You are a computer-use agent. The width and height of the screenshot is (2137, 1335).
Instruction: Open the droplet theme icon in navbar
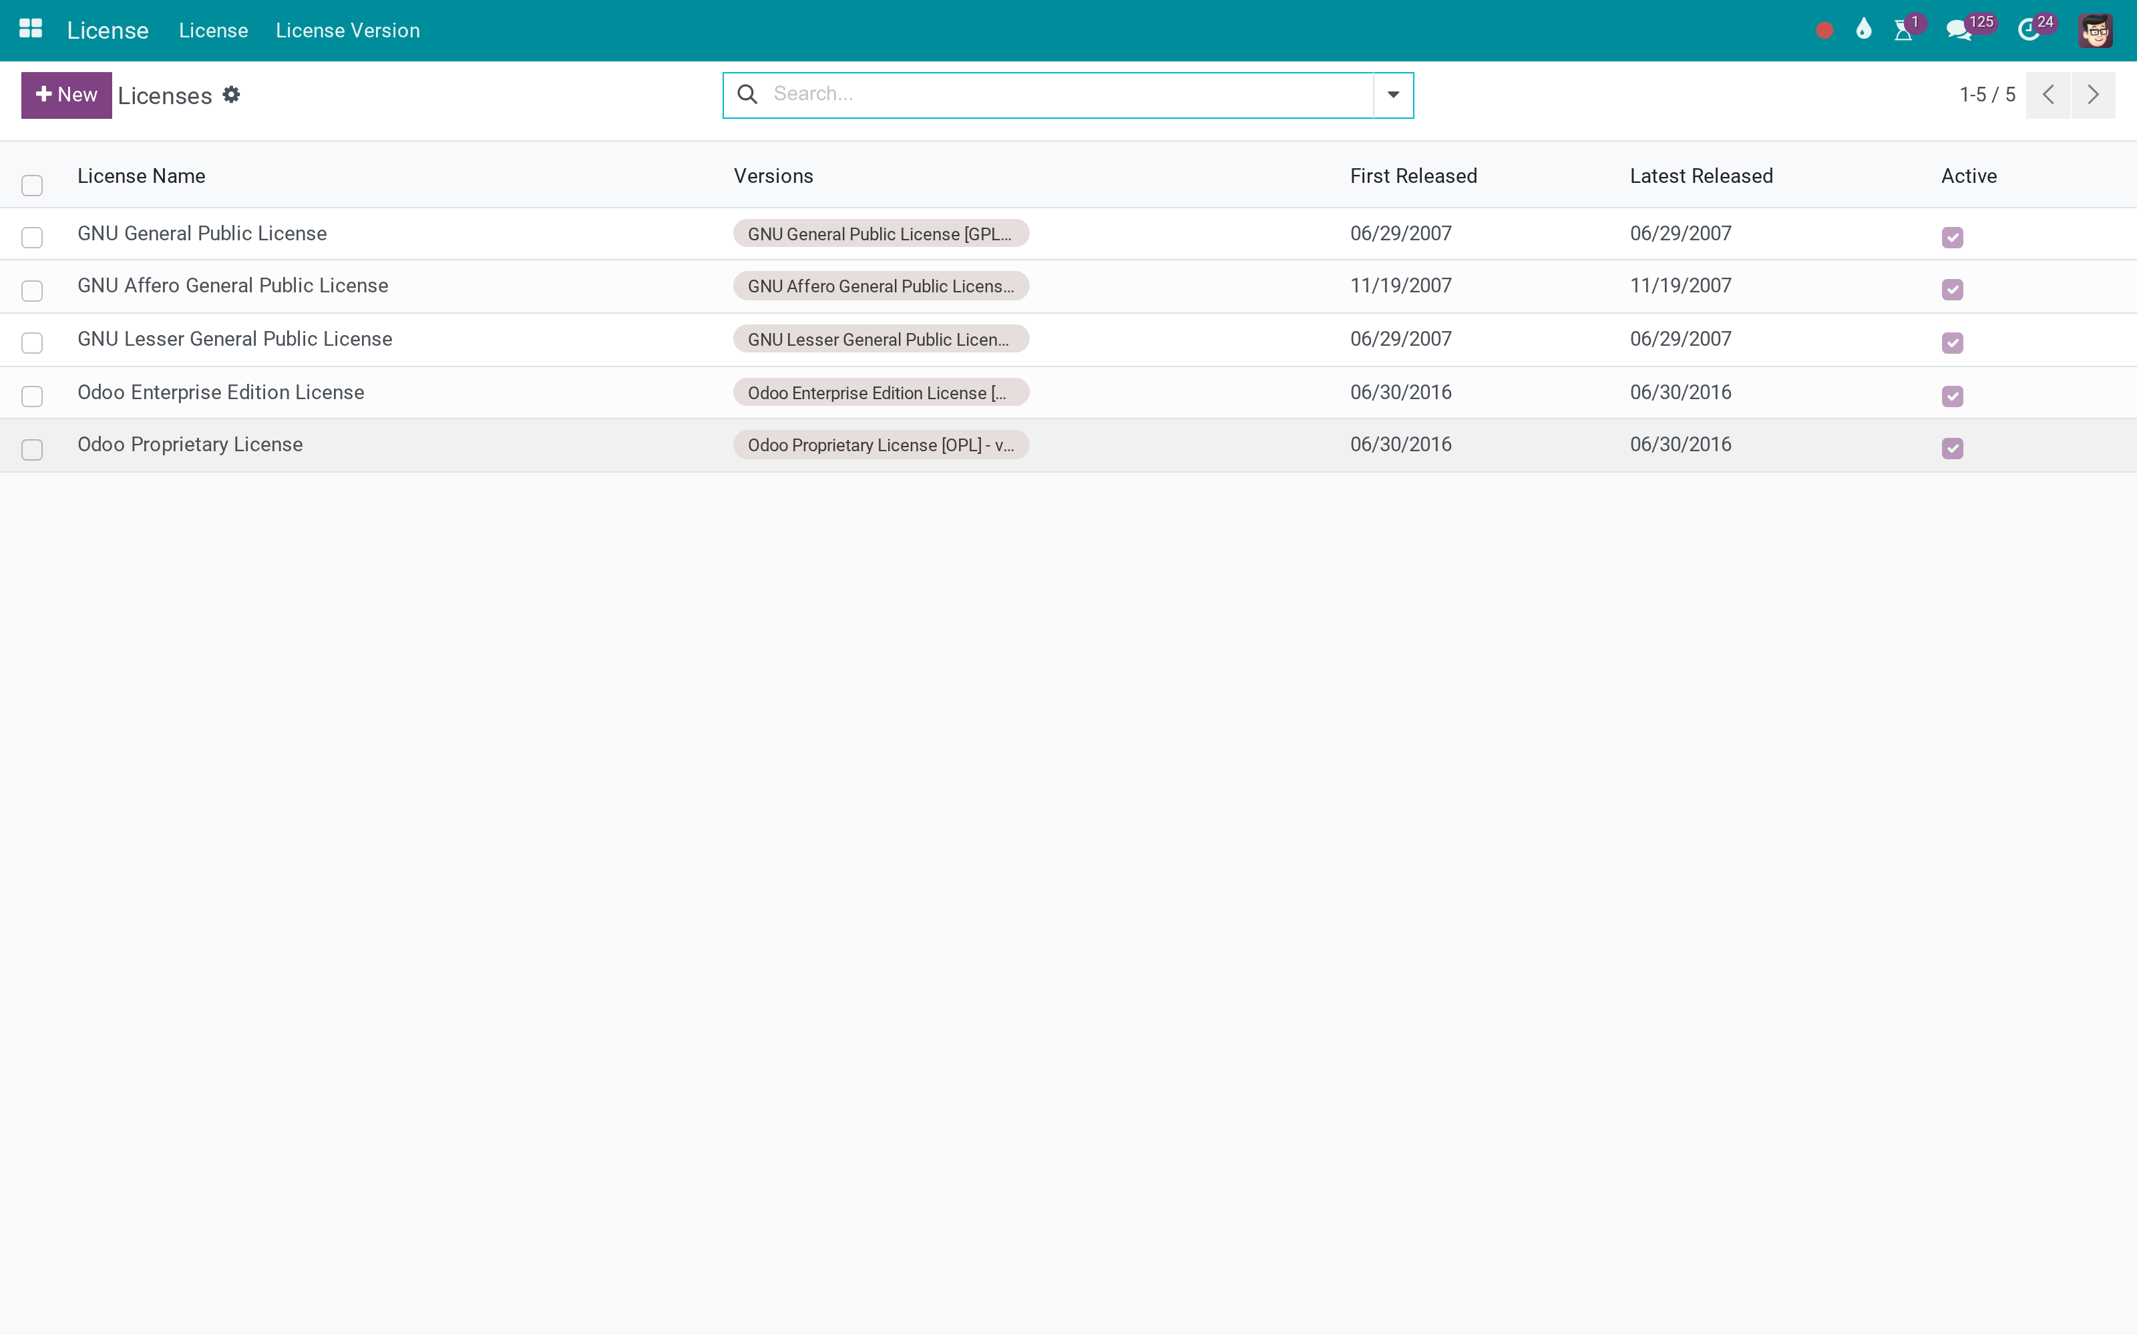1863,30
